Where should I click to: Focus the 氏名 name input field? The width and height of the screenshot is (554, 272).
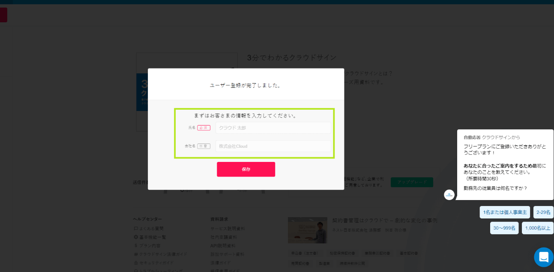click(273, 128)
